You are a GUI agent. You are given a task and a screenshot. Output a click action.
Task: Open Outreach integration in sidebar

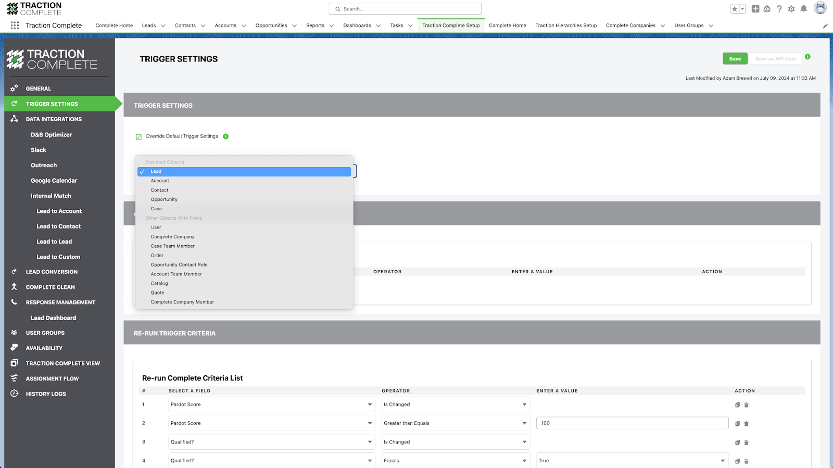[x=44, y=166]
